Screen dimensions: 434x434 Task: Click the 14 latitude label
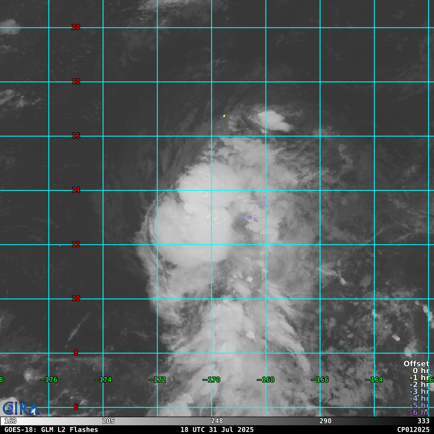[x=76, y=190]
